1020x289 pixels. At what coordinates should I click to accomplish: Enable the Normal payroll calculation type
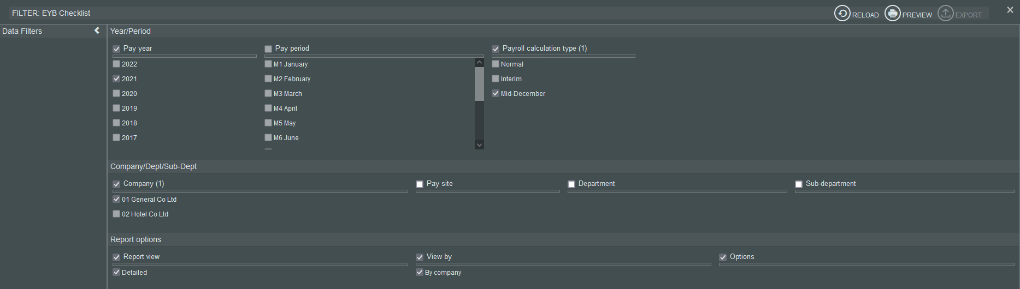[x=496, y=64]
